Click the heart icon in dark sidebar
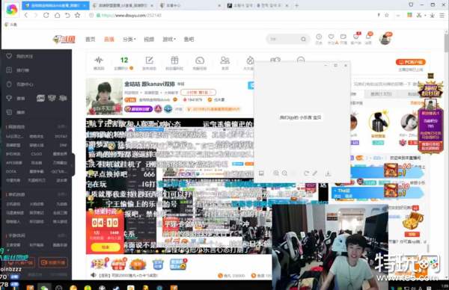Viewport: 449px width, 290px height. pos(9,56)
